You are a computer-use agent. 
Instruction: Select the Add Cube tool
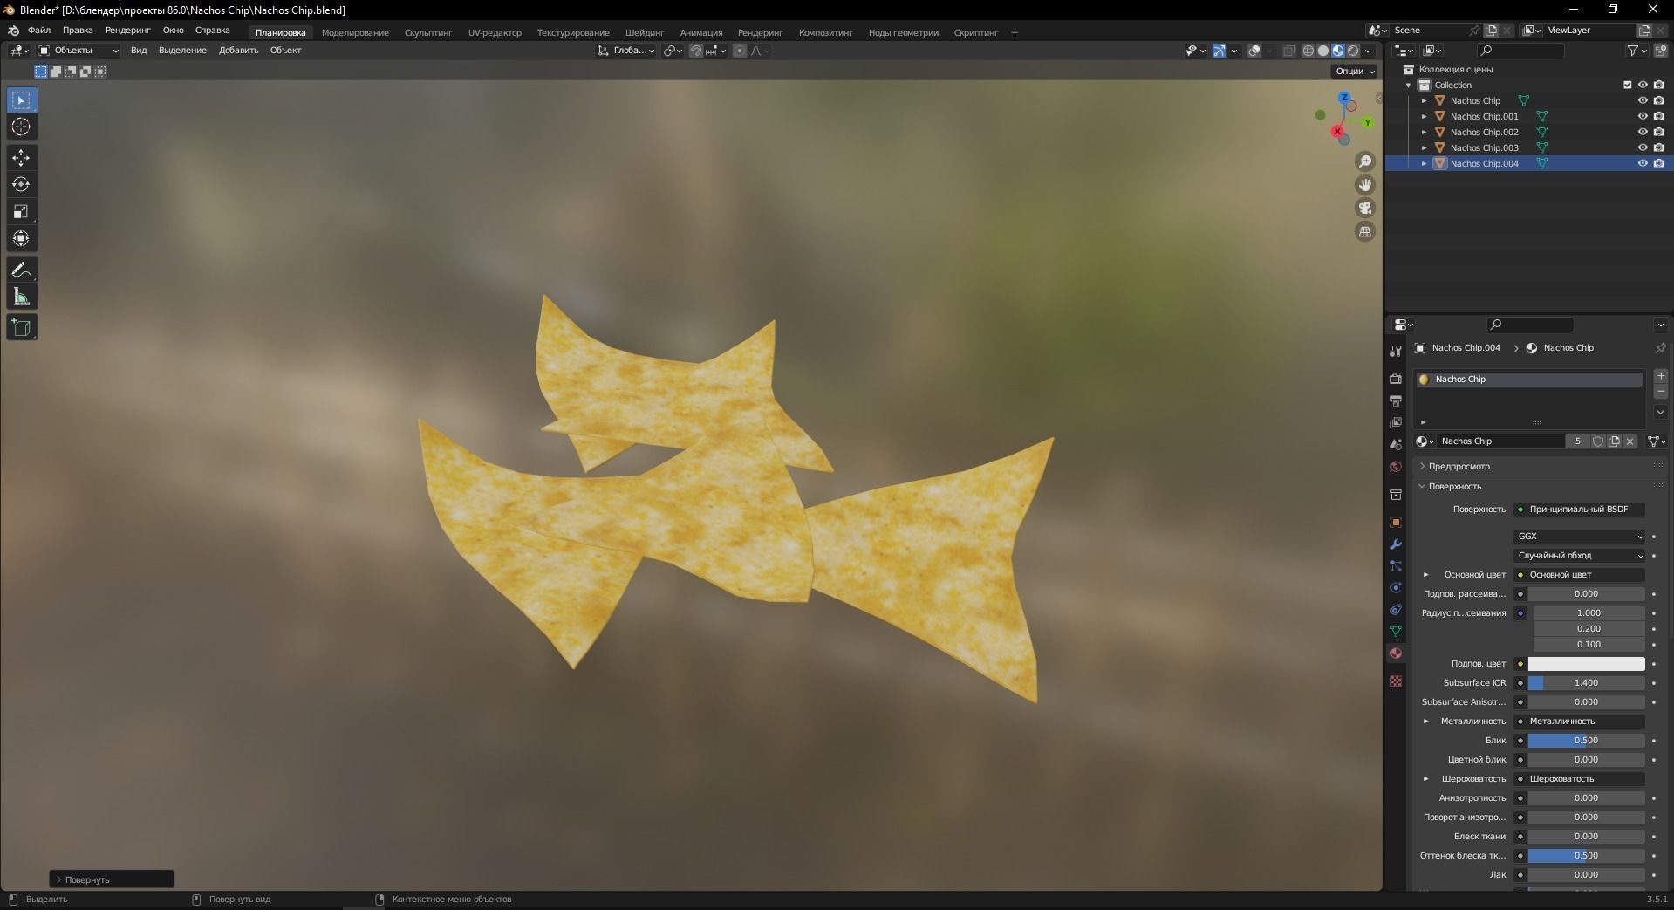click(21, 328)
